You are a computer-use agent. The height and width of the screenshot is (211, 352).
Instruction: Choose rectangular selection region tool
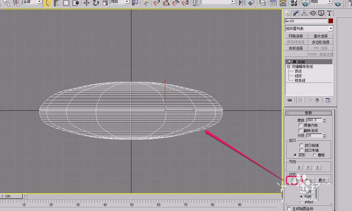[x=66, y=3]
